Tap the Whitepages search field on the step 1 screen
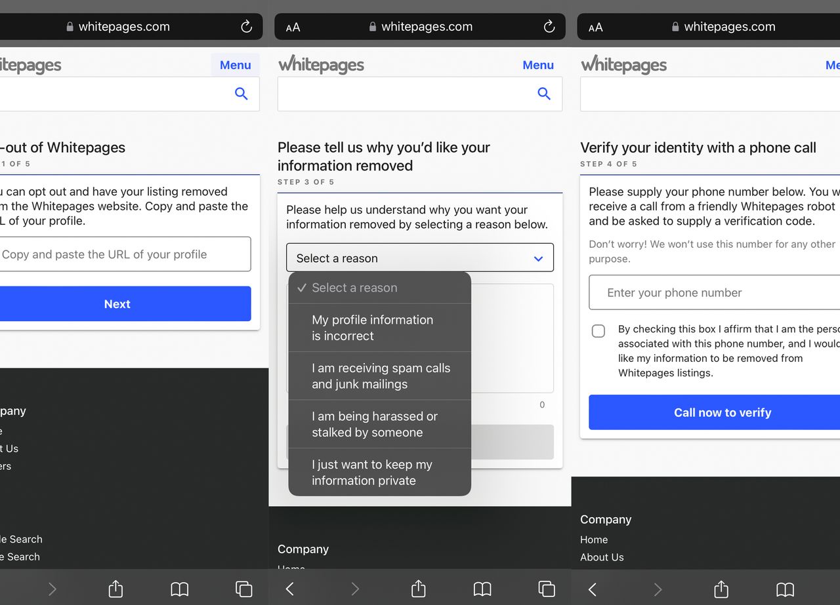This screenshot has height=605, width=840. 129,94
